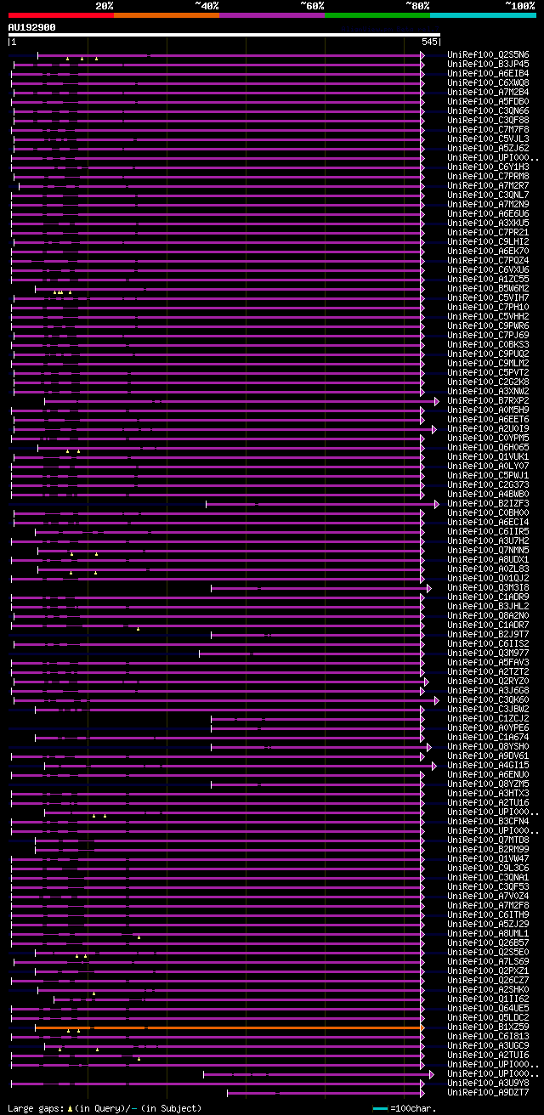Click the UniRef100_A8UML1 label
This screenshot has width=544, height=1115.
(488, 934)
